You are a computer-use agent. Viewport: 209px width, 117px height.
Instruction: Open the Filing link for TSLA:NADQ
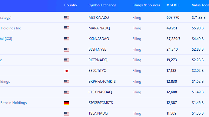[x=137, y=113]
